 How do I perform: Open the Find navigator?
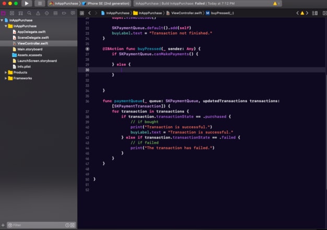pos(29,14)
